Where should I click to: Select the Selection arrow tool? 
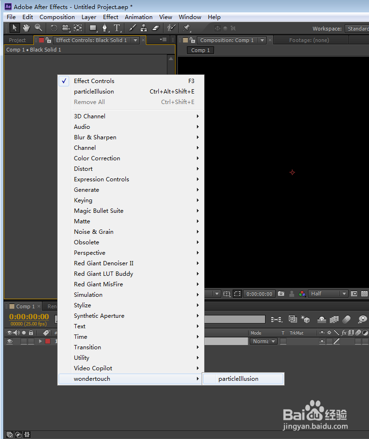pos(15,28)
